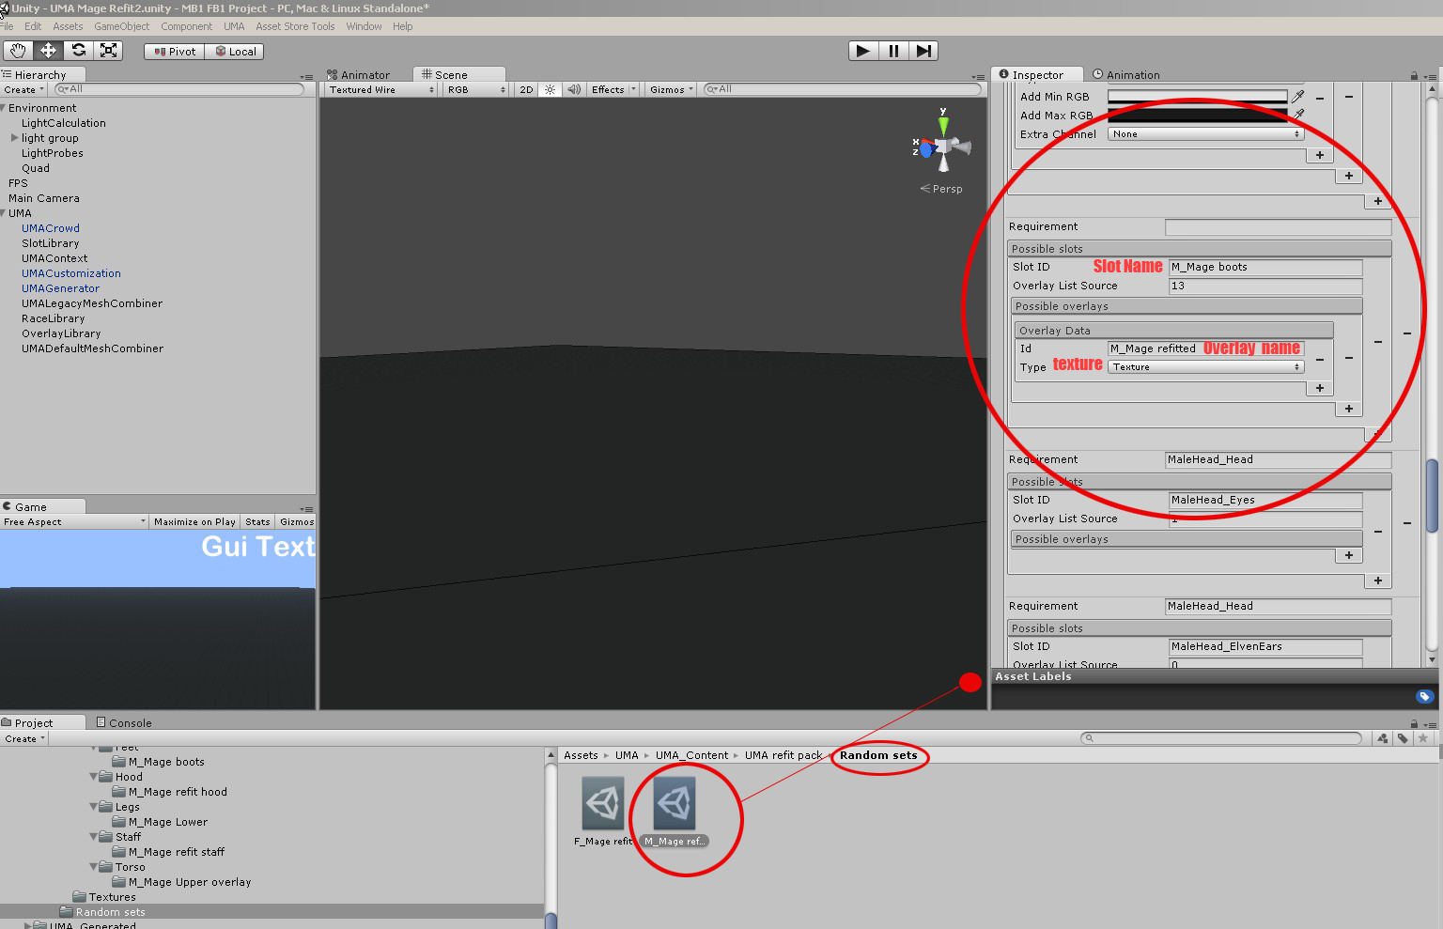Click the Add Min RGB color swatch
This screenshot has height=929, width=1443.
(1198, 97)
